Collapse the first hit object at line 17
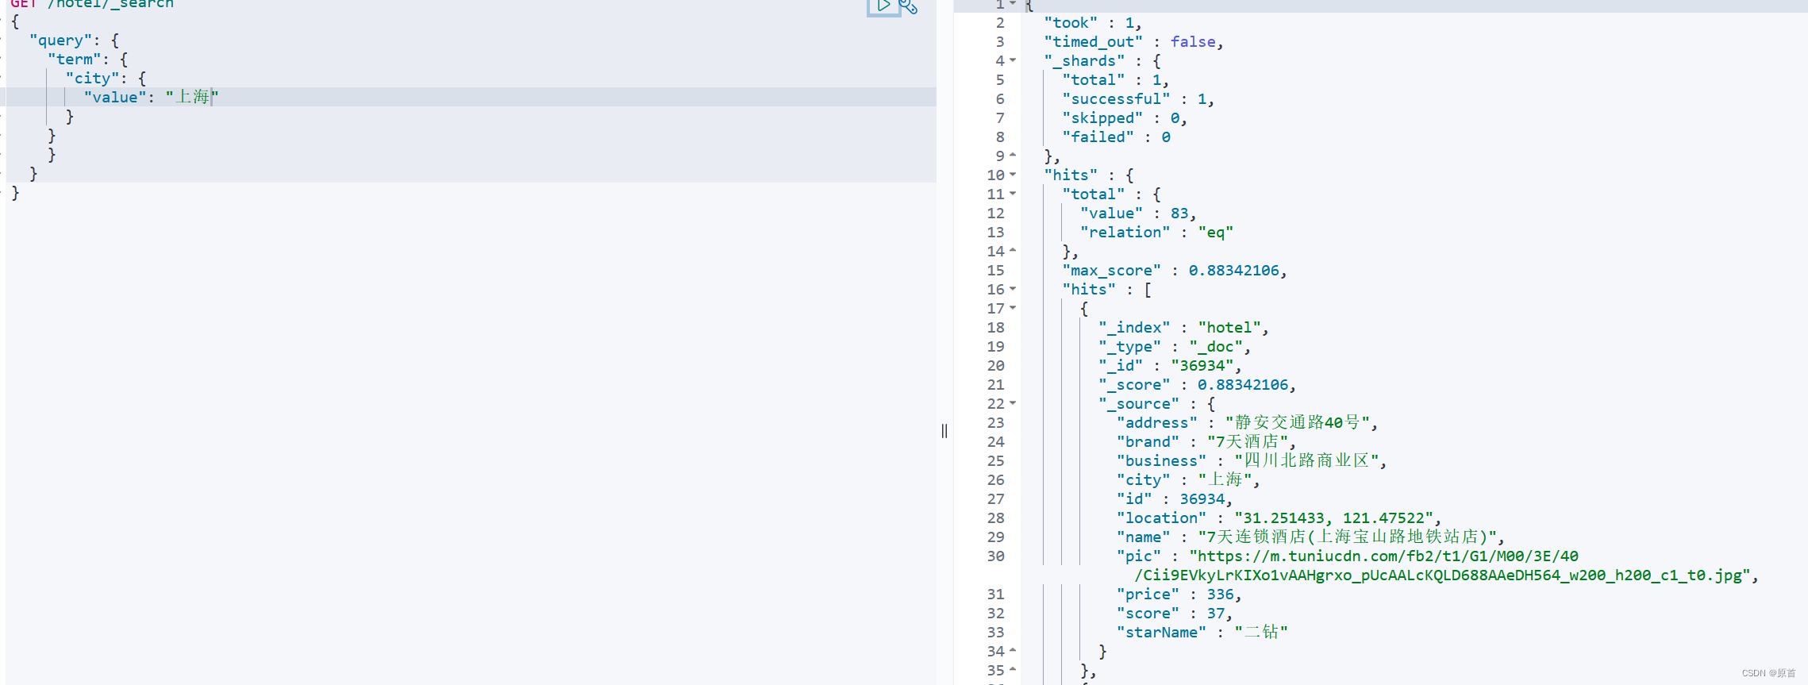Viewport: 1808px width, 685px height. pos(1013,308)
